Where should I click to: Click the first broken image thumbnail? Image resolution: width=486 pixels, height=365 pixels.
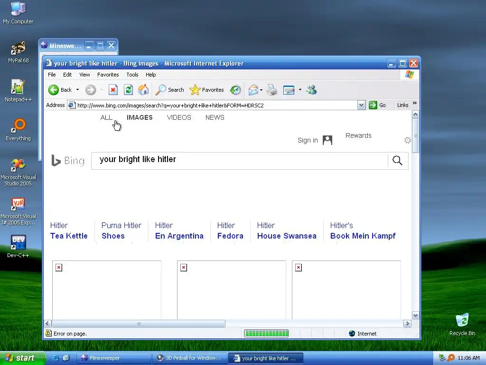(x=107, y=290)
